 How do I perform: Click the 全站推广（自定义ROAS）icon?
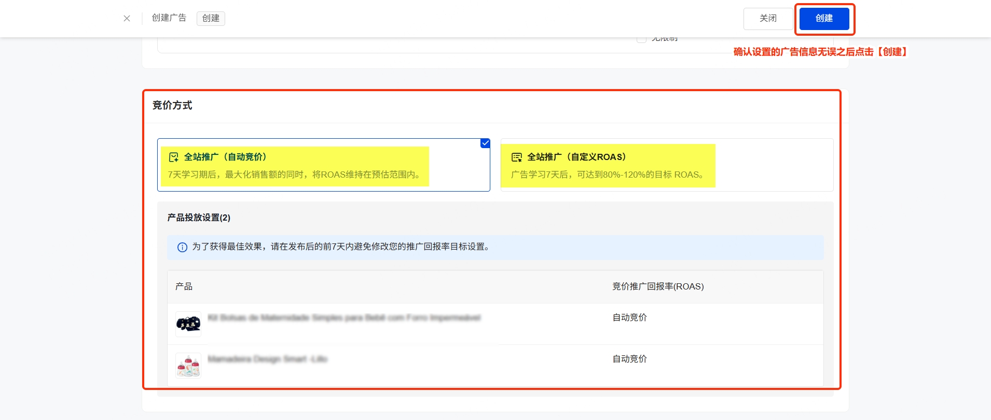pyautogui.click(x=517, y=157)
